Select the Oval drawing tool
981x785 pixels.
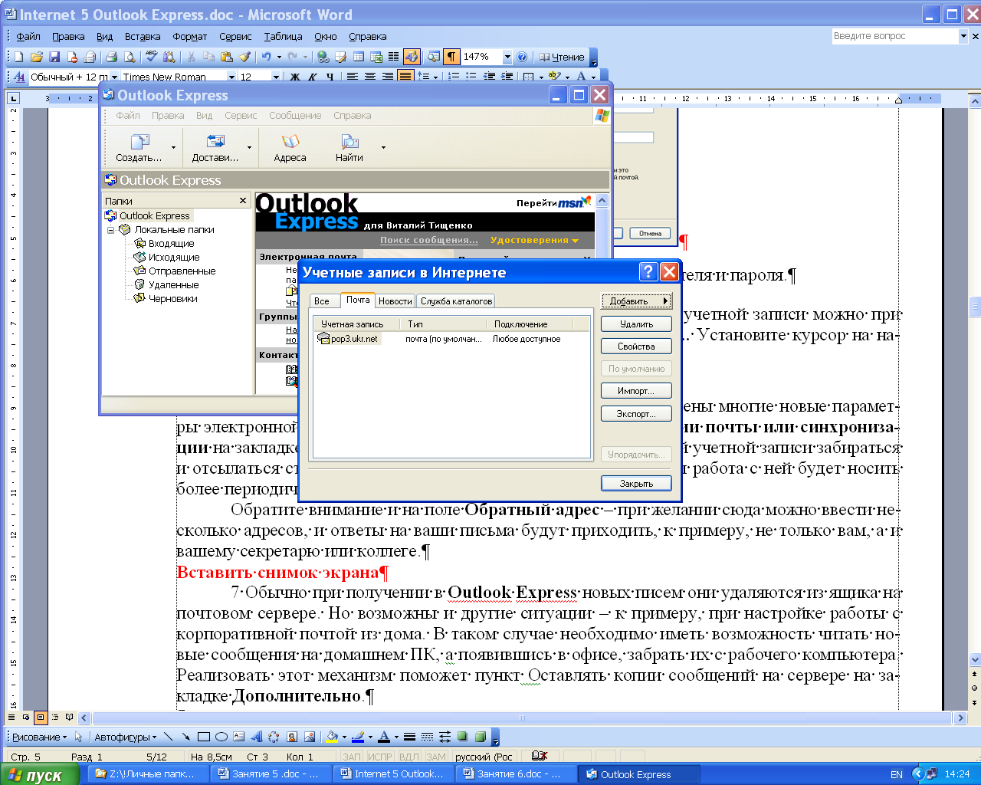click(221, 737)
